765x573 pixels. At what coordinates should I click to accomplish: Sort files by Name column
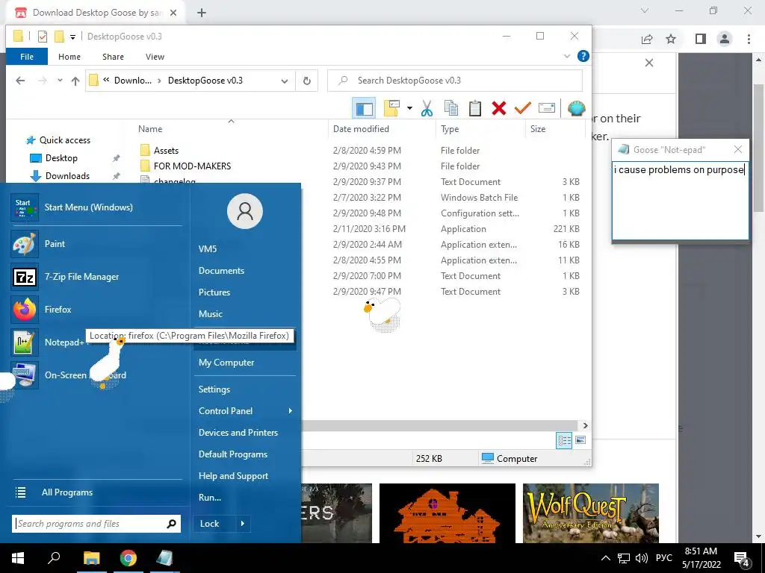pos(149,129)
